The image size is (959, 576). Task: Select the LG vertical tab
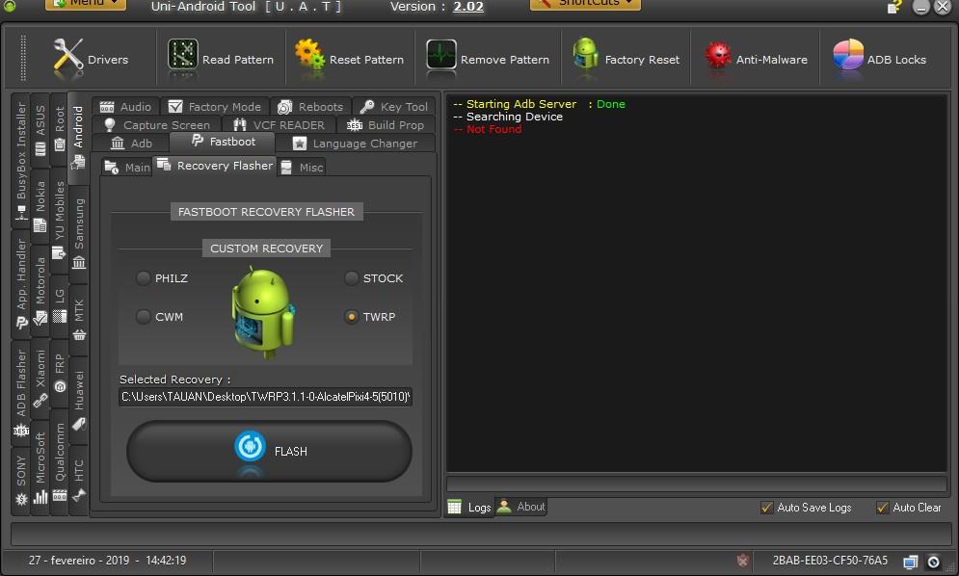click(x=60, y=305)
